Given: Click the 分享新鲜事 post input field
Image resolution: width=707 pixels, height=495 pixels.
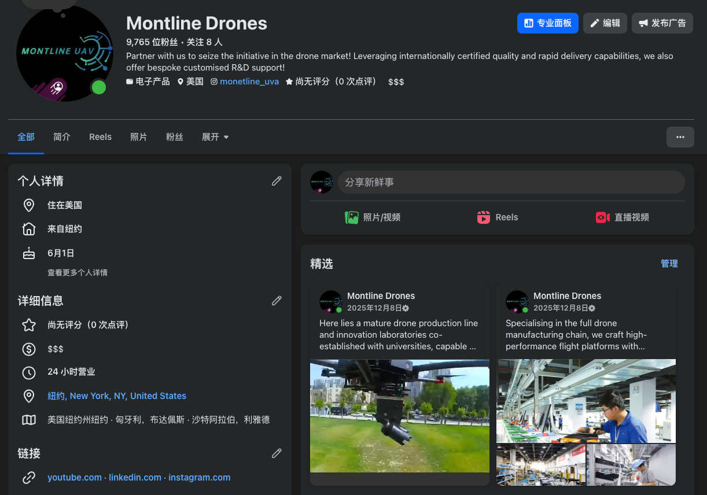Looking at the screenshot, I should [511, 182].
